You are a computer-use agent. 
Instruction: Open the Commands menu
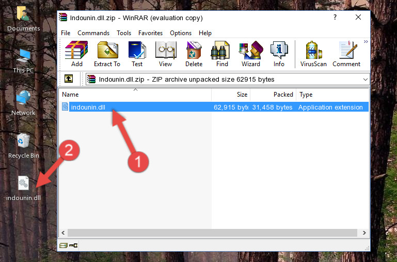coord(93,33)
